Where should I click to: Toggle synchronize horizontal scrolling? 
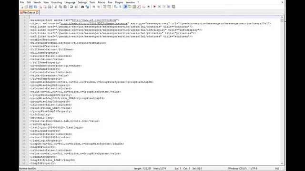tap(109, 7)
